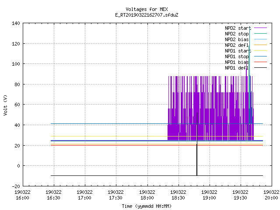The image size is (280, 210).
Task: Click the x-axis tick label 17:00
Action: point(84,198)
